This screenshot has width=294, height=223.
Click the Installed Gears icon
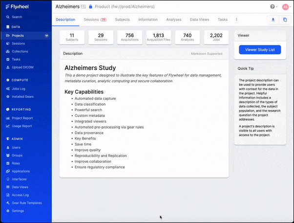point(8,97)
